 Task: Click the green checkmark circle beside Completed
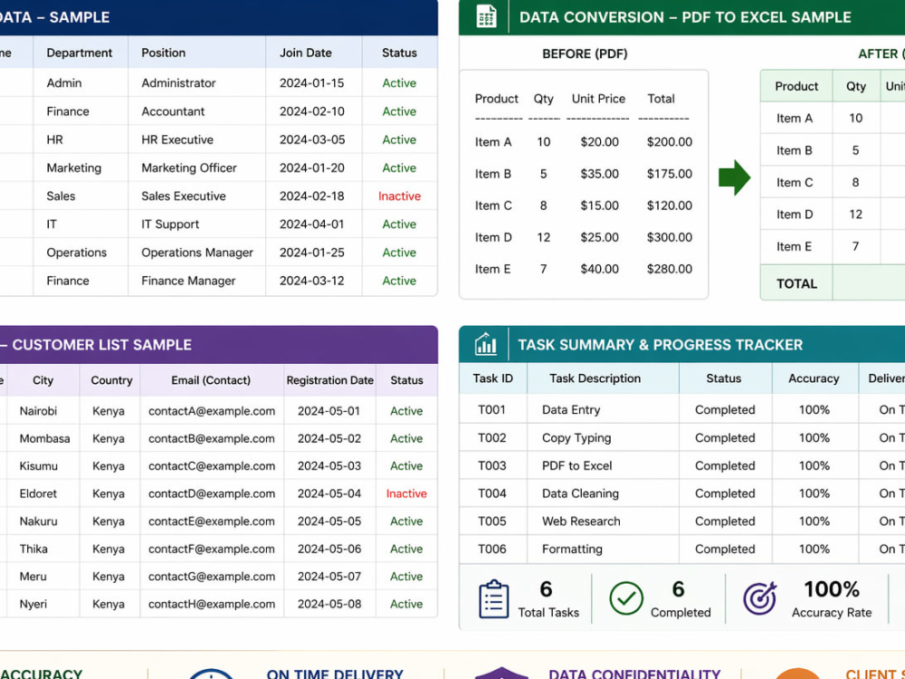pyautogui.click(x=626, y=598)
